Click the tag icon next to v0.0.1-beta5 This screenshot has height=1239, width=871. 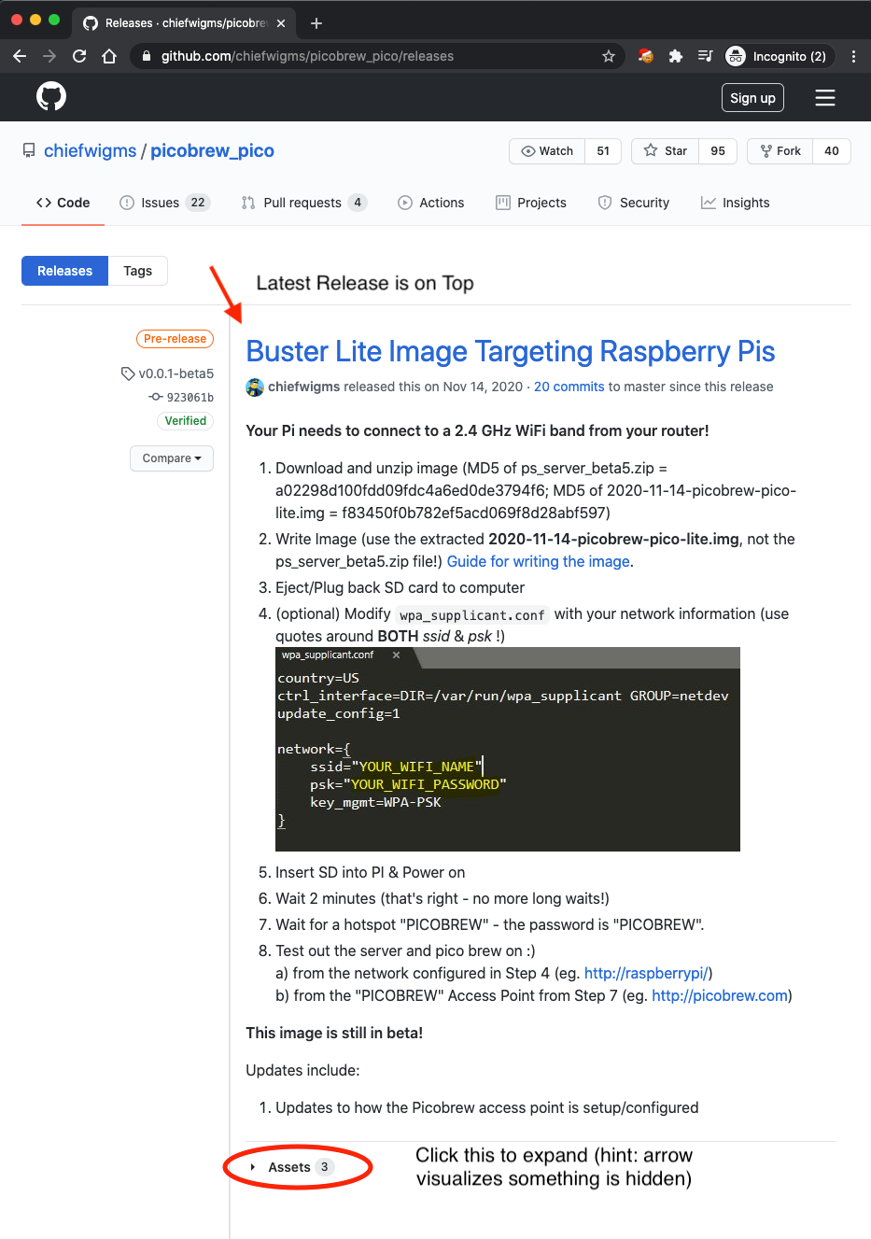(x=128, y=373)
